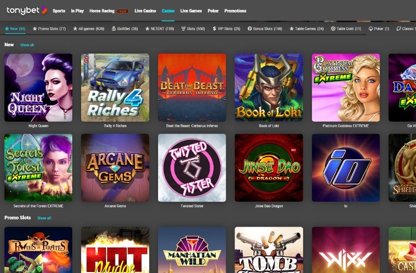Click the star icon beside NETENT
Viewport: 416px width, 273px height.
[147, 29]
